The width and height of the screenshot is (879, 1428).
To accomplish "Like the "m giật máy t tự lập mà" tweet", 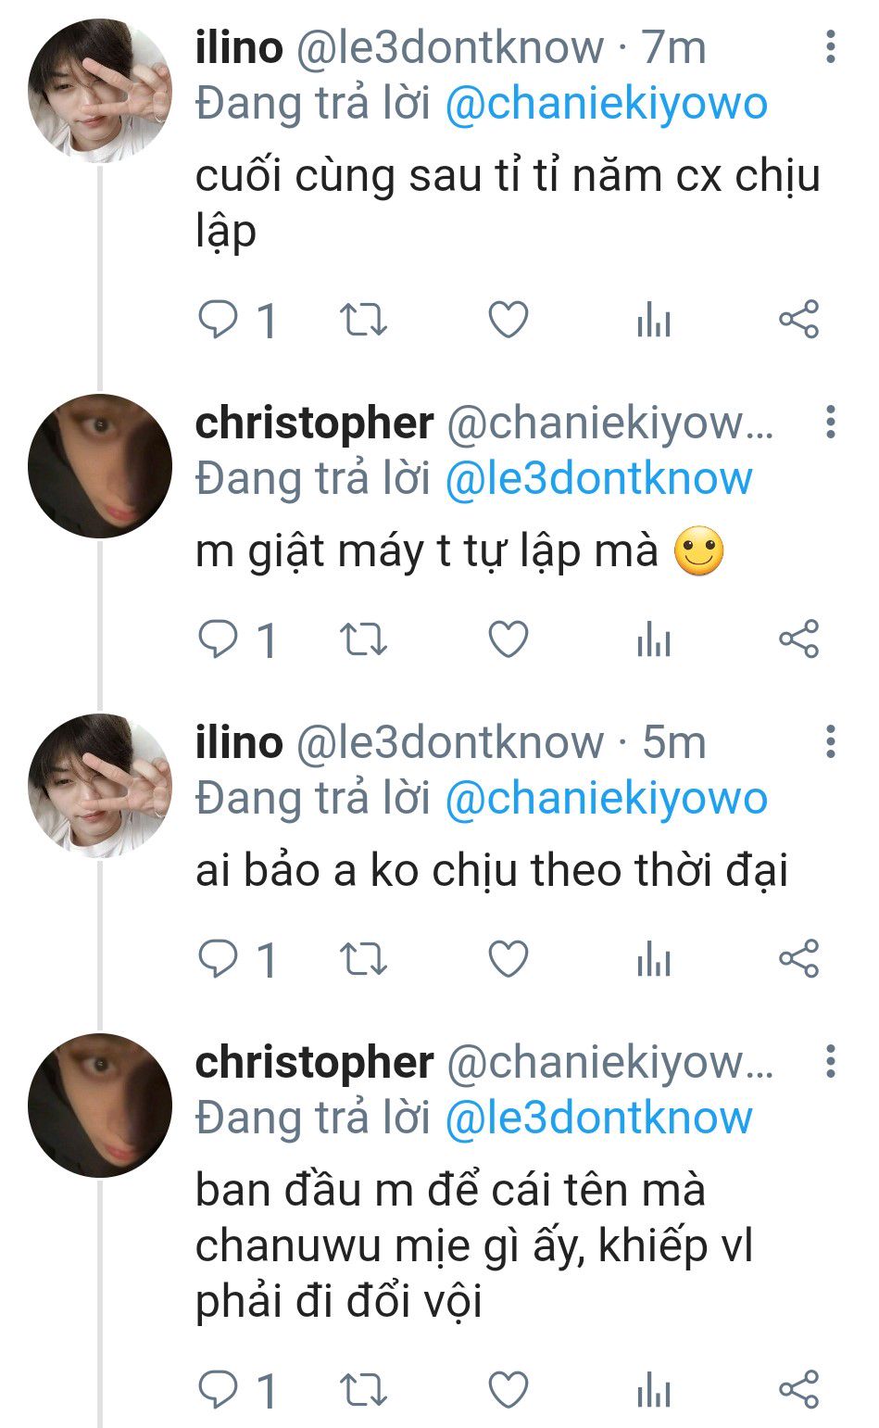I will point(509,640).
